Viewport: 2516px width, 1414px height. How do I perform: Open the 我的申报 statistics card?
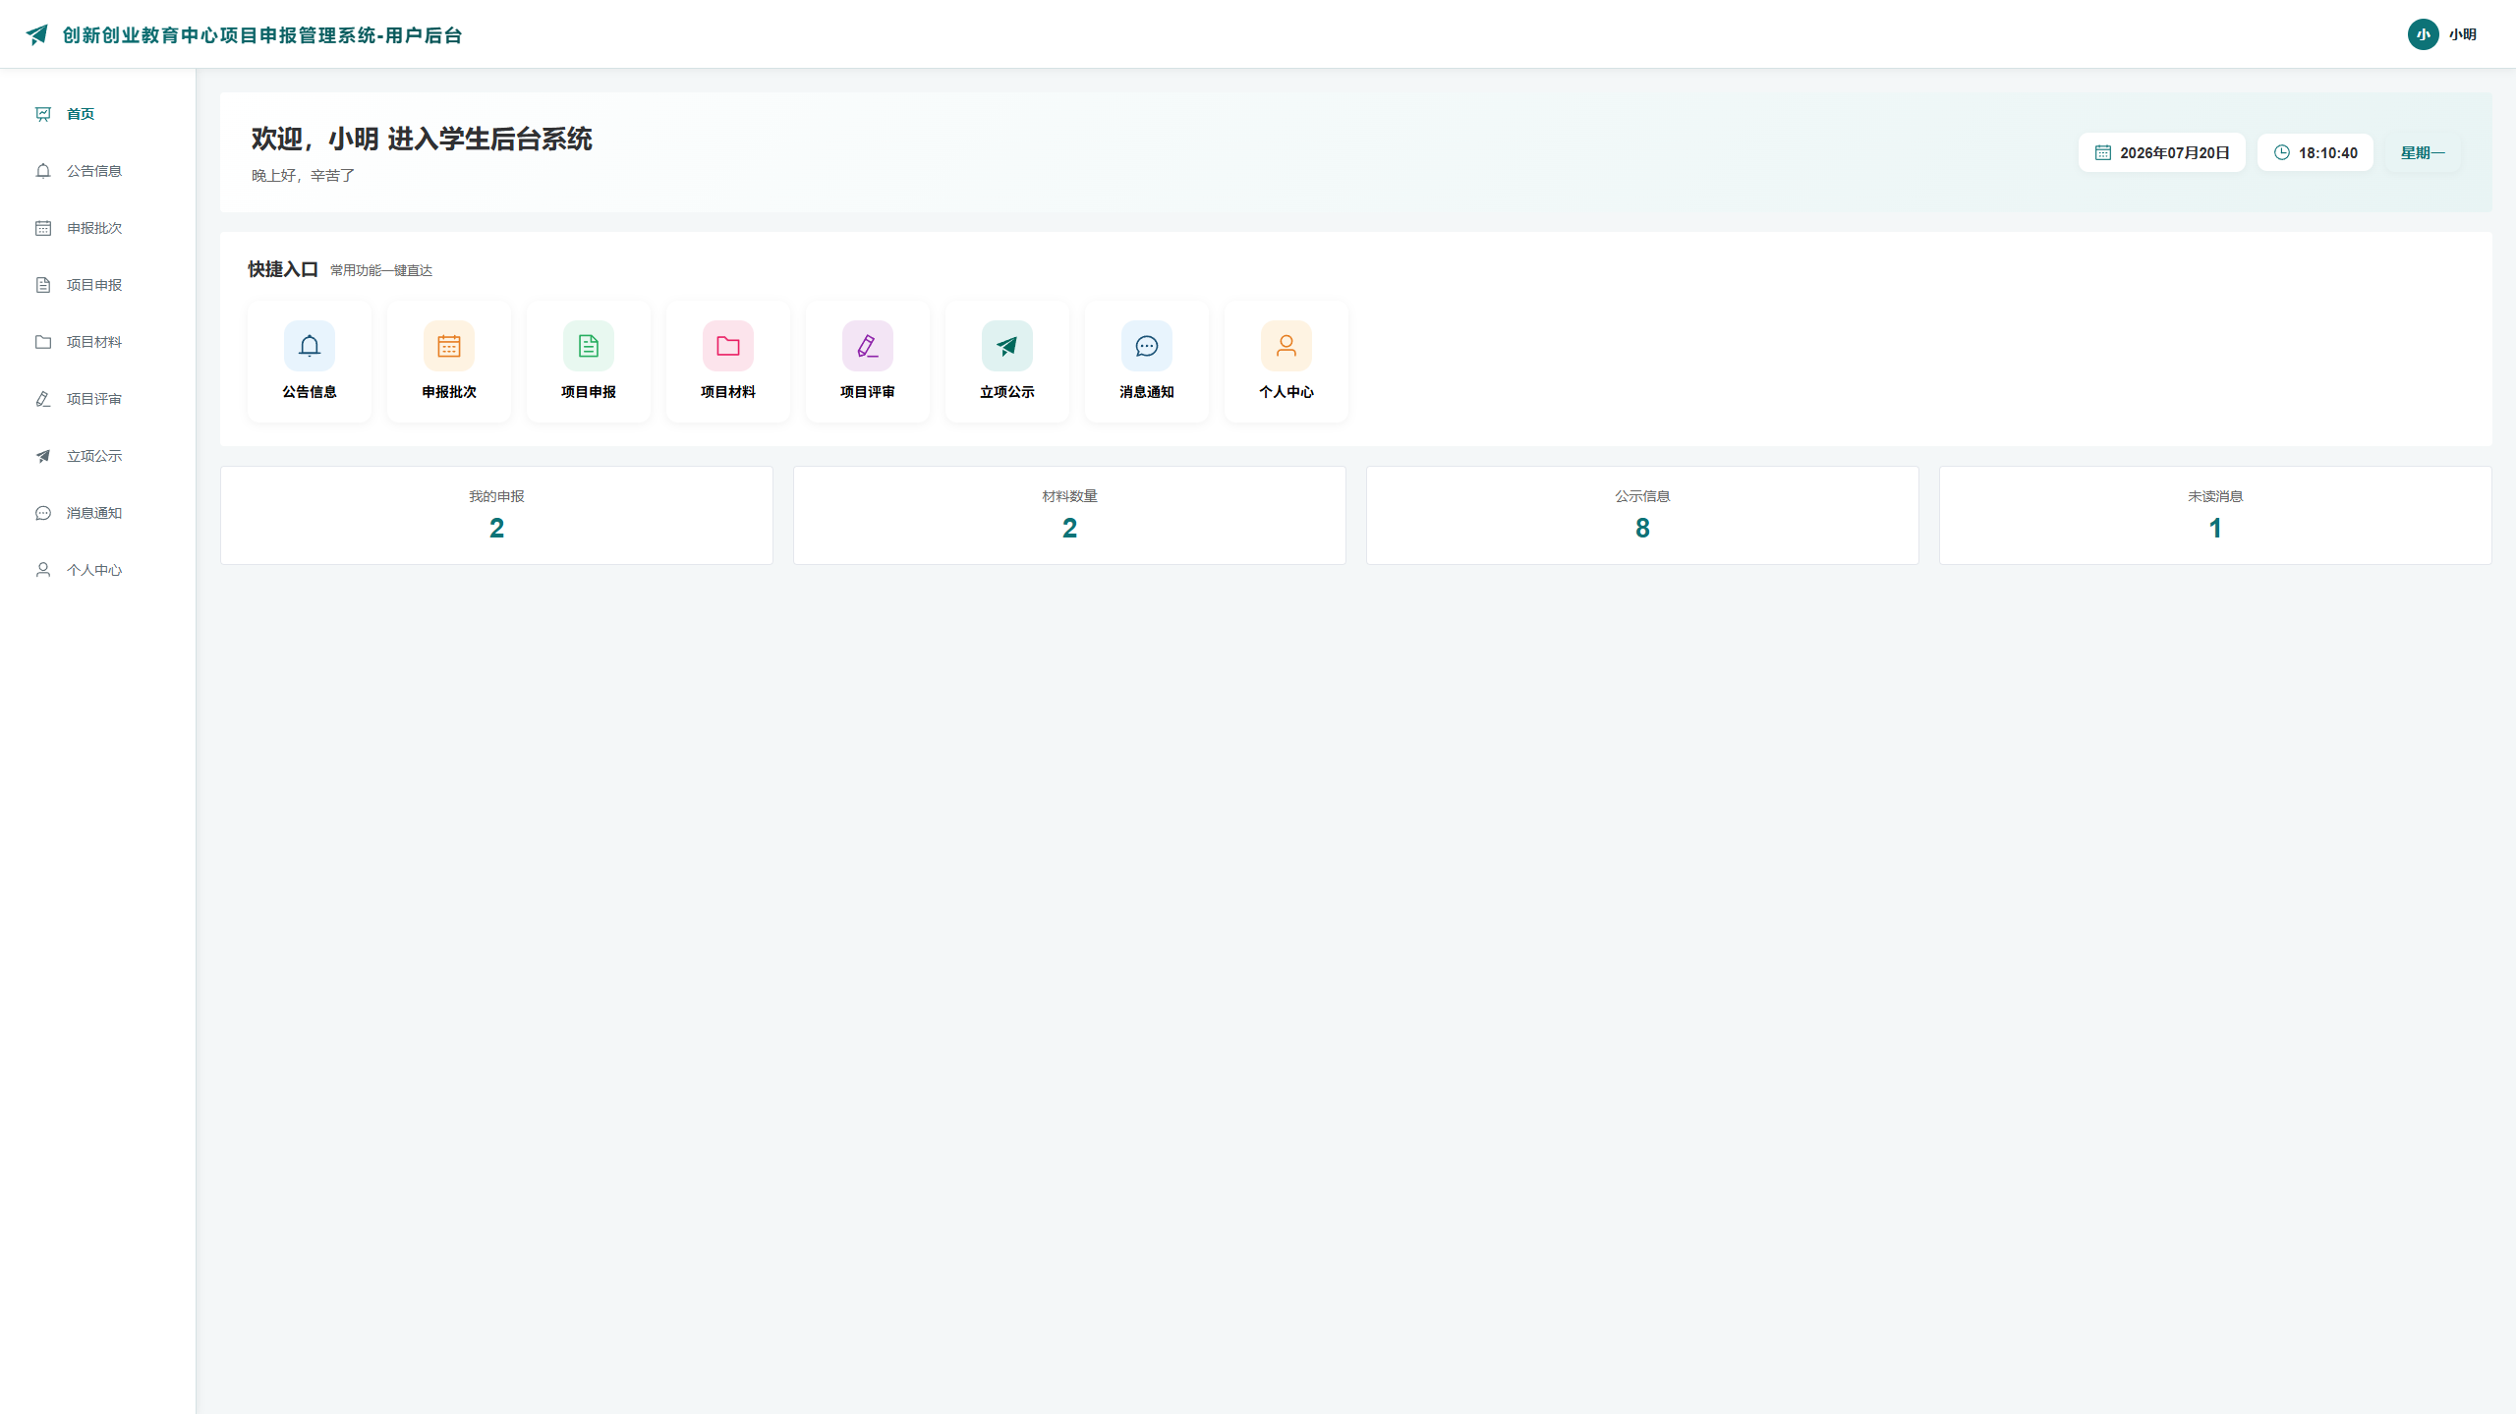[x=496, y=515]
